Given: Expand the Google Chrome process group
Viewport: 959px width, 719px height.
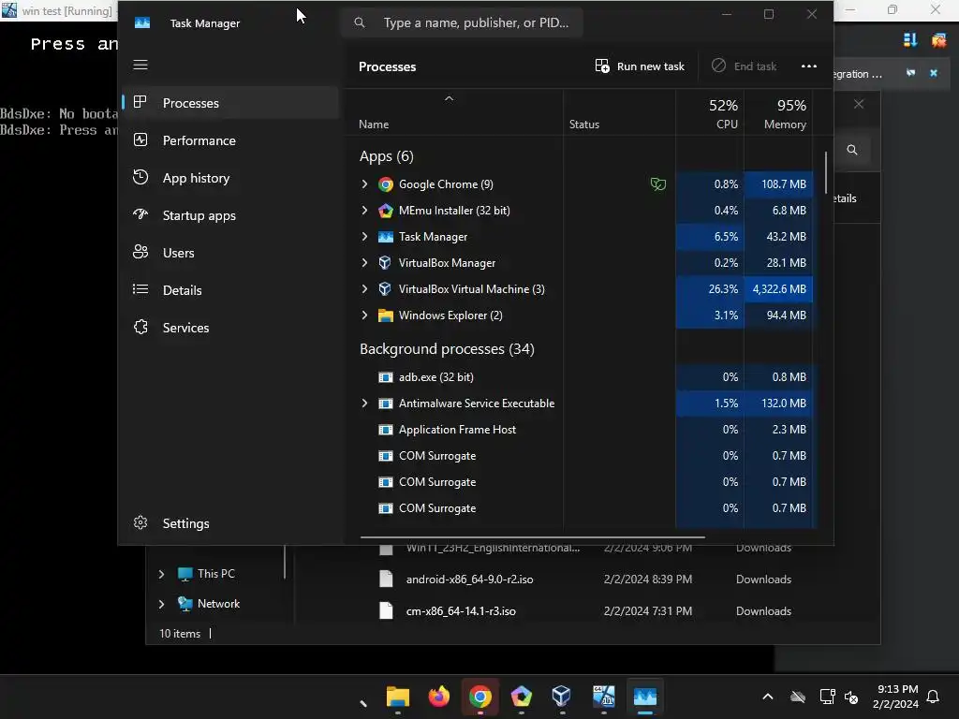Looking at the screenshot, I should pos(364,184).
